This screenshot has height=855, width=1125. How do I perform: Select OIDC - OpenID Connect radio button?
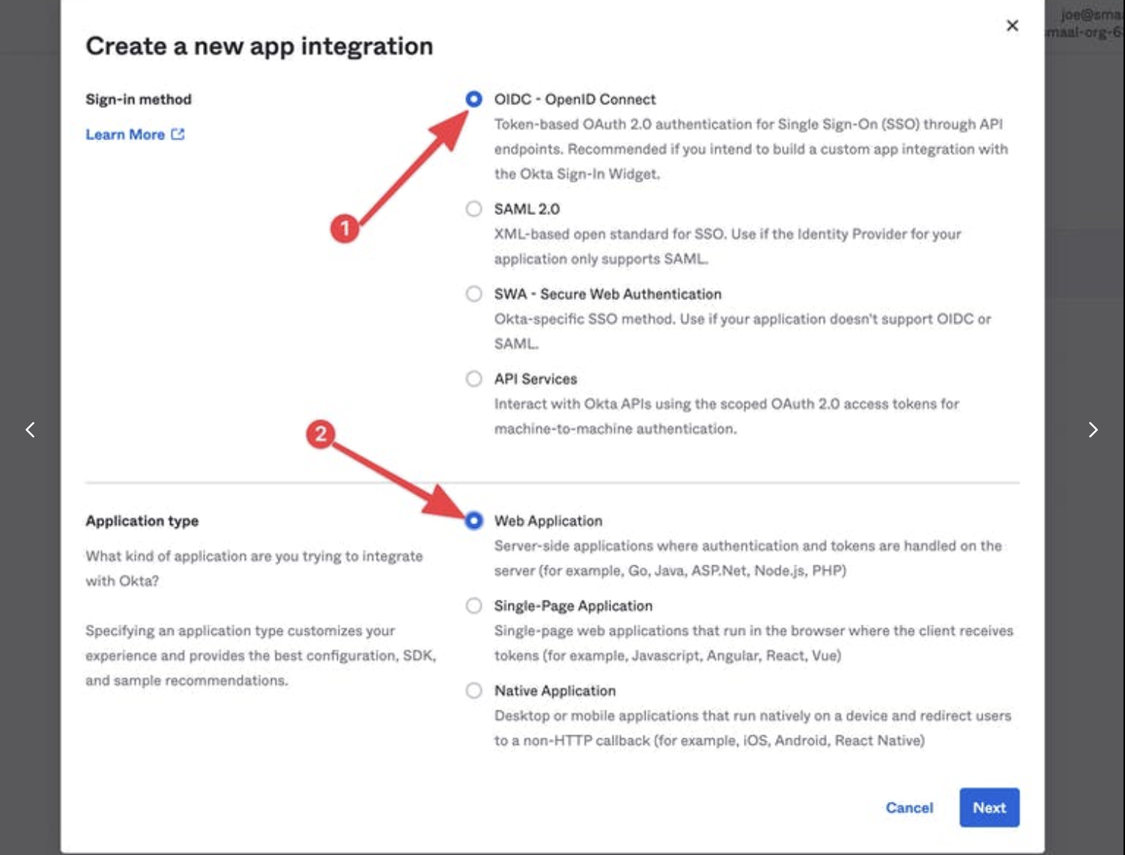click(473, 99)
